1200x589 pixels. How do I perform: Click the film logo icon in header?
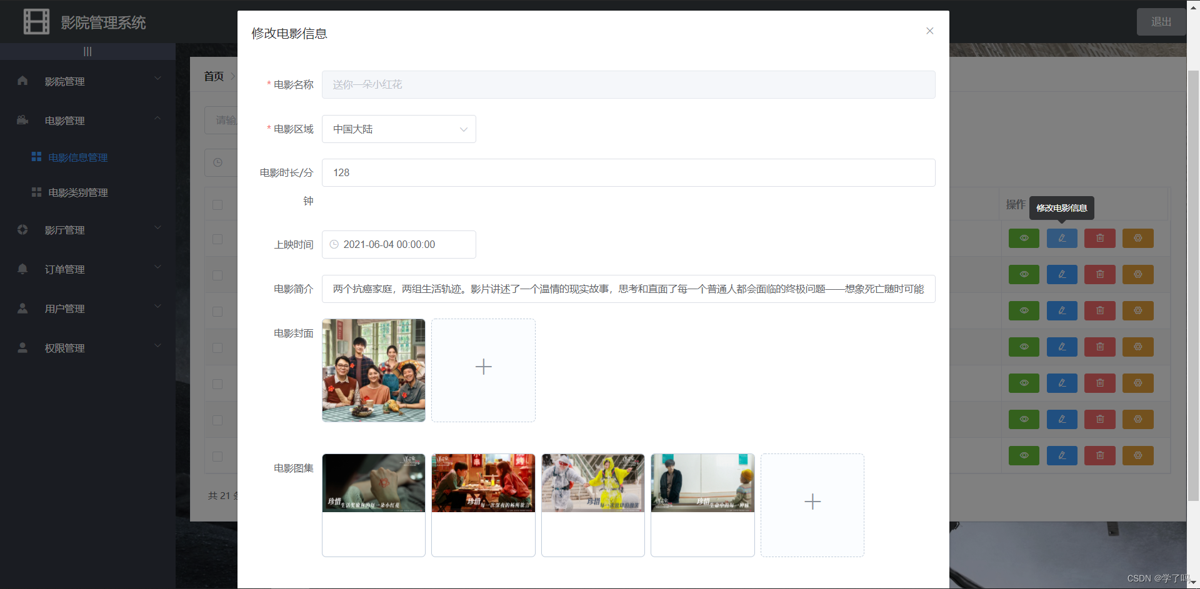pyautogui.click(x=36, y=22)
